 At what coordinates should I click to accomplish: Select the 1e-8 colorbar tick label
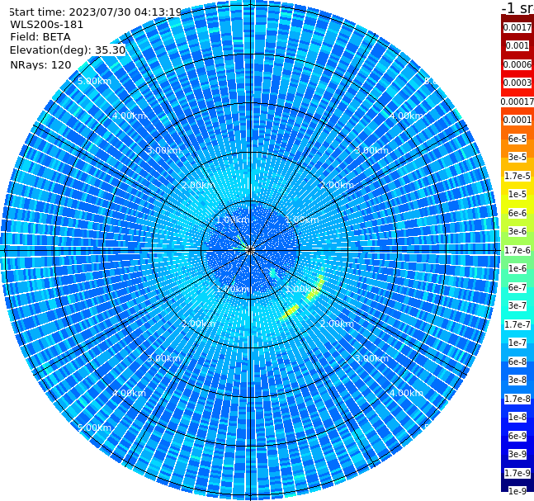point(517,417)
